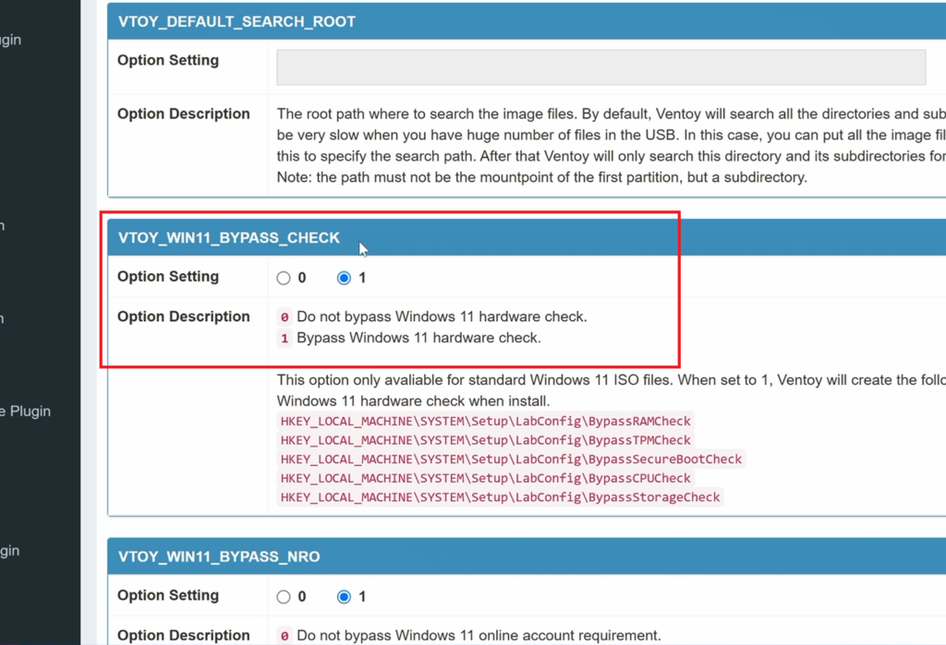946x645 pixels.
Task: Click 'Do not bypass Windows 11 hardware check' text
Action: 442,317
